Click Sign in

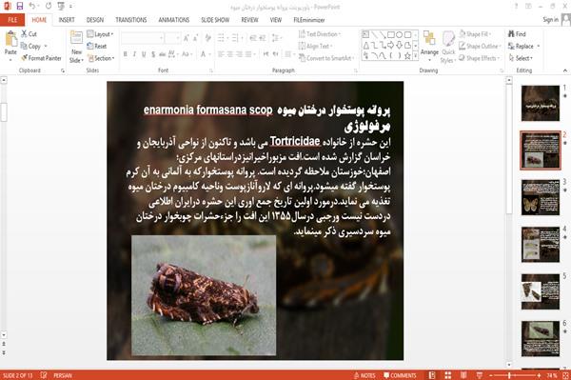pos(550,20)
